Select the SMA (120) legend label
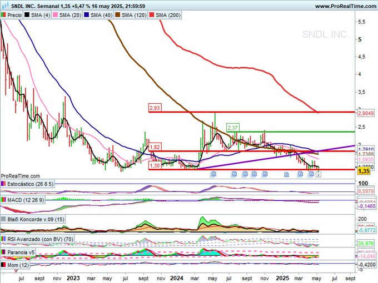This screenshot has height=283, width=378. point(134,15)
